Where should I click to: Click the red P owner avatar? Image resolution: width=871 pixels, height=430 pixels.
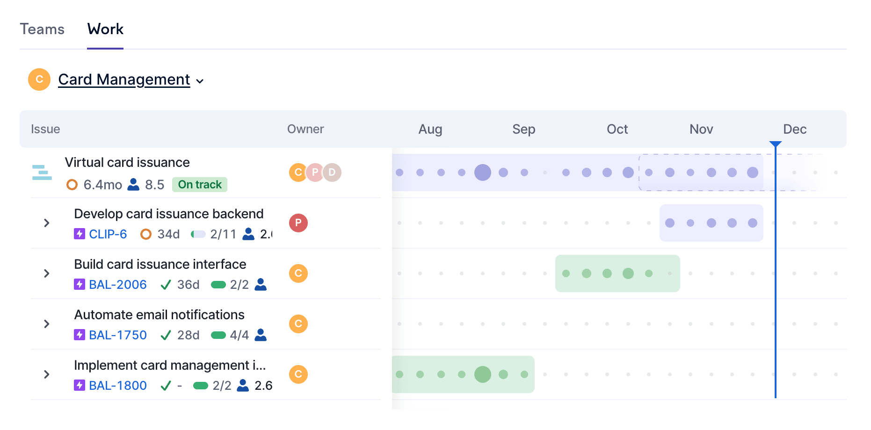(298, 223)
